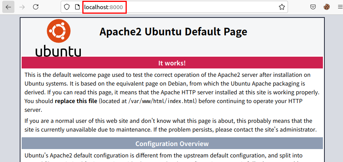Open the Firefox hamburger menu
The image size is (343, 162).
coord(340,7)
